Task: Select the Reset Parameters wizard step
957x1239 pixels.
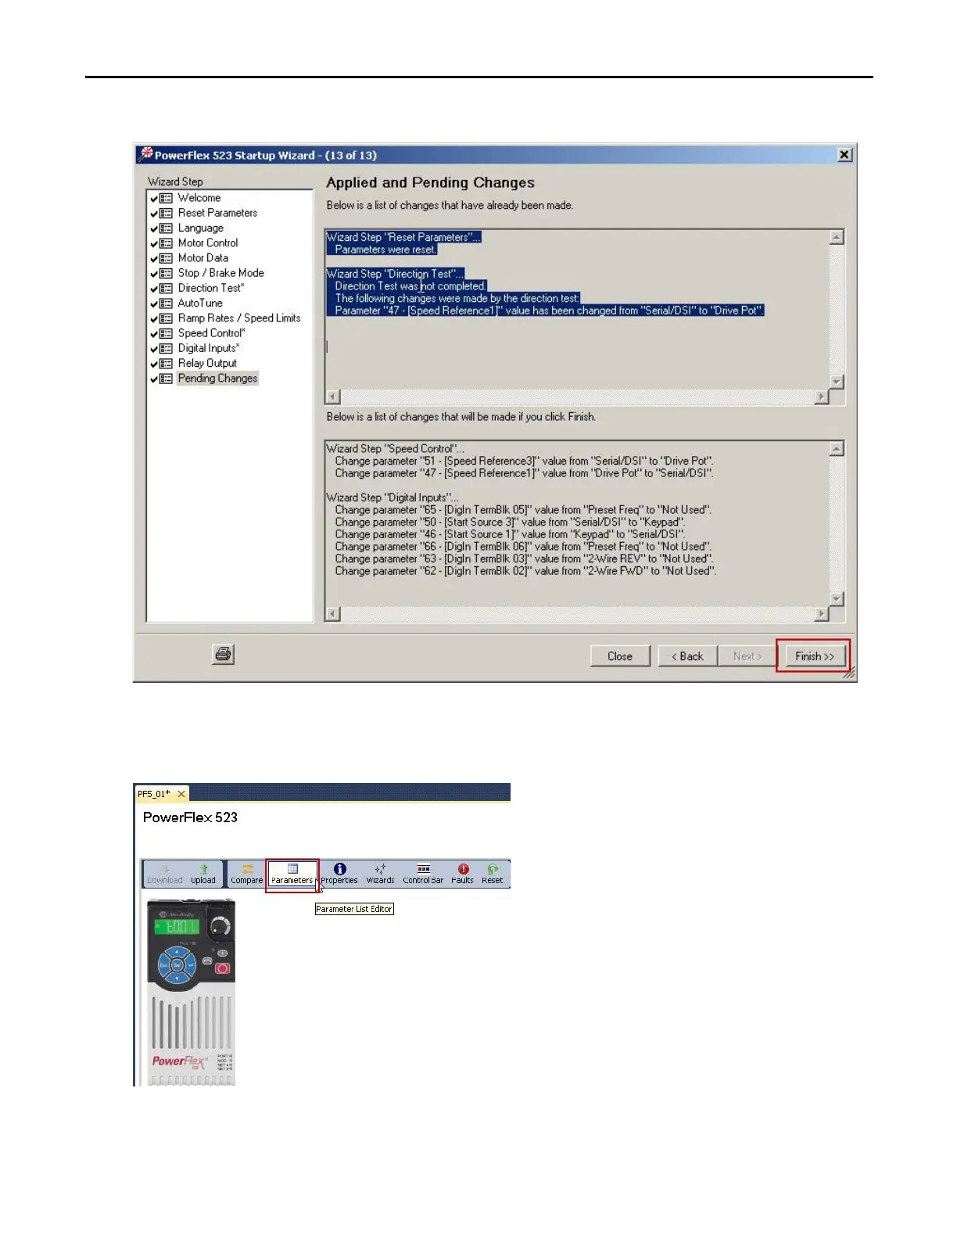Action: 217,213
